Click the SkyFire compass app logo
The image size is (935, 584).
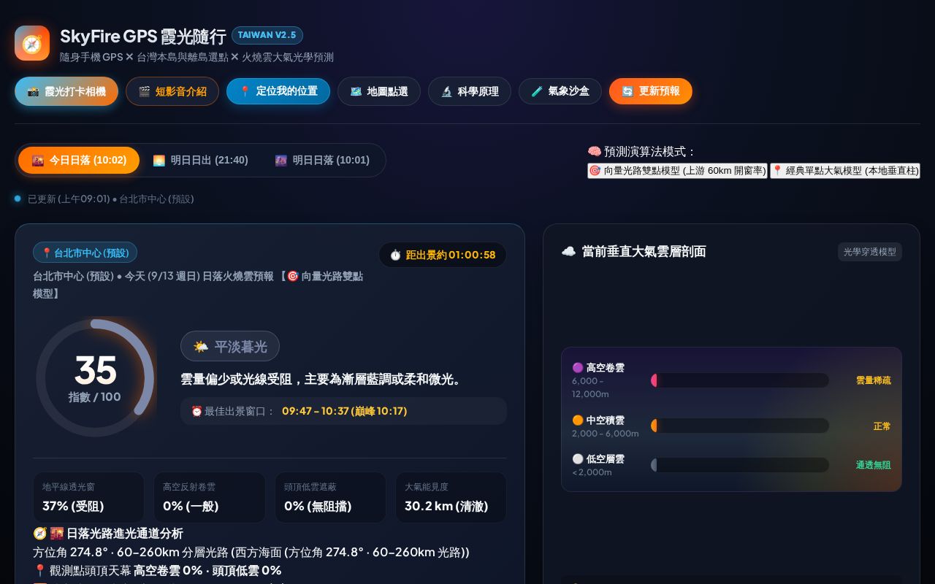tap(32, 43)
